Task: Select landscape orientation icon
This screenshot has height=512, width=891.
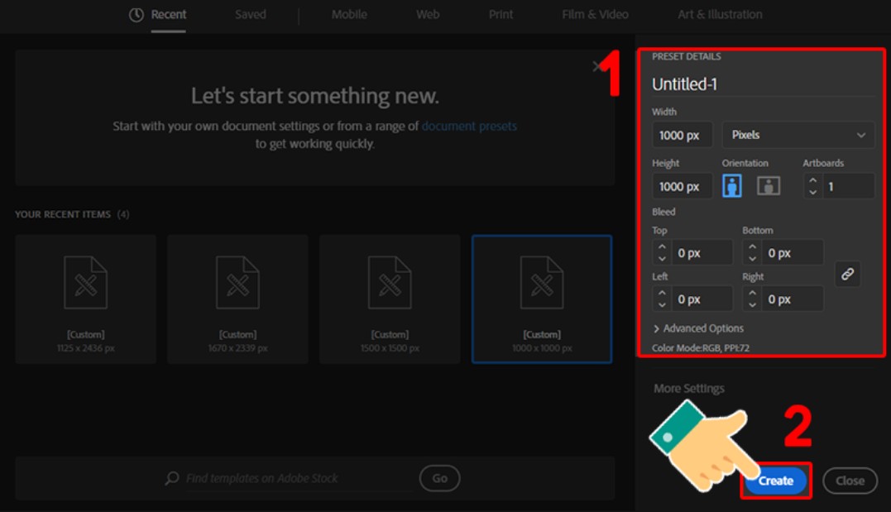Action: (x=769, y=186)
